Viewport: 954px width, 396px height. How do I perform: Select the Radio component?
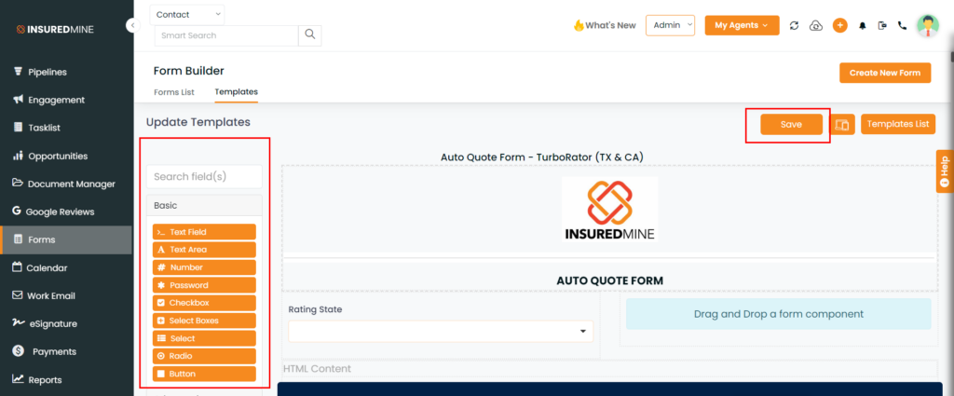tap(204, 356)
